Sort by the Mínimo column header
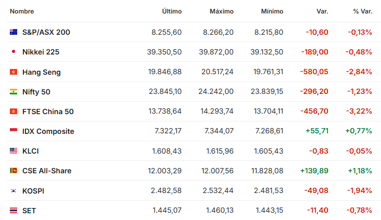 pos(272,11)
